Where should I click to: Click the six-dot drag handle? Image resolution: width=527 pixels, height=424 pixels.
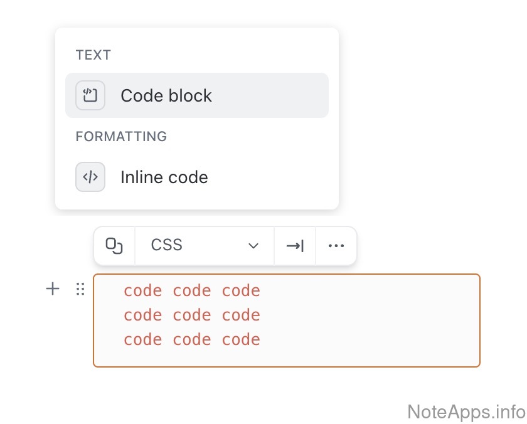click(80, 289)
